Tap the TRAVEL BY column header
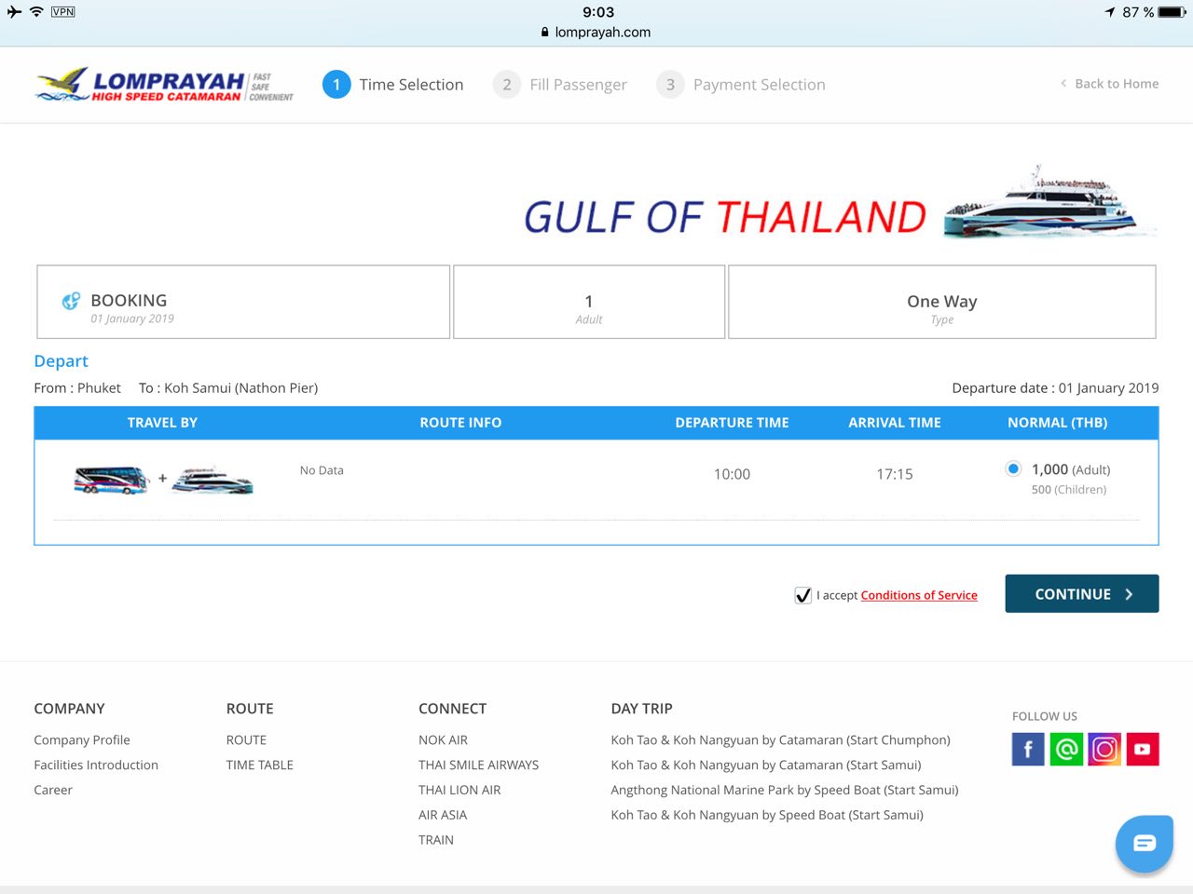Screen dimensions: 1193x894 click(x=162, y=423)
